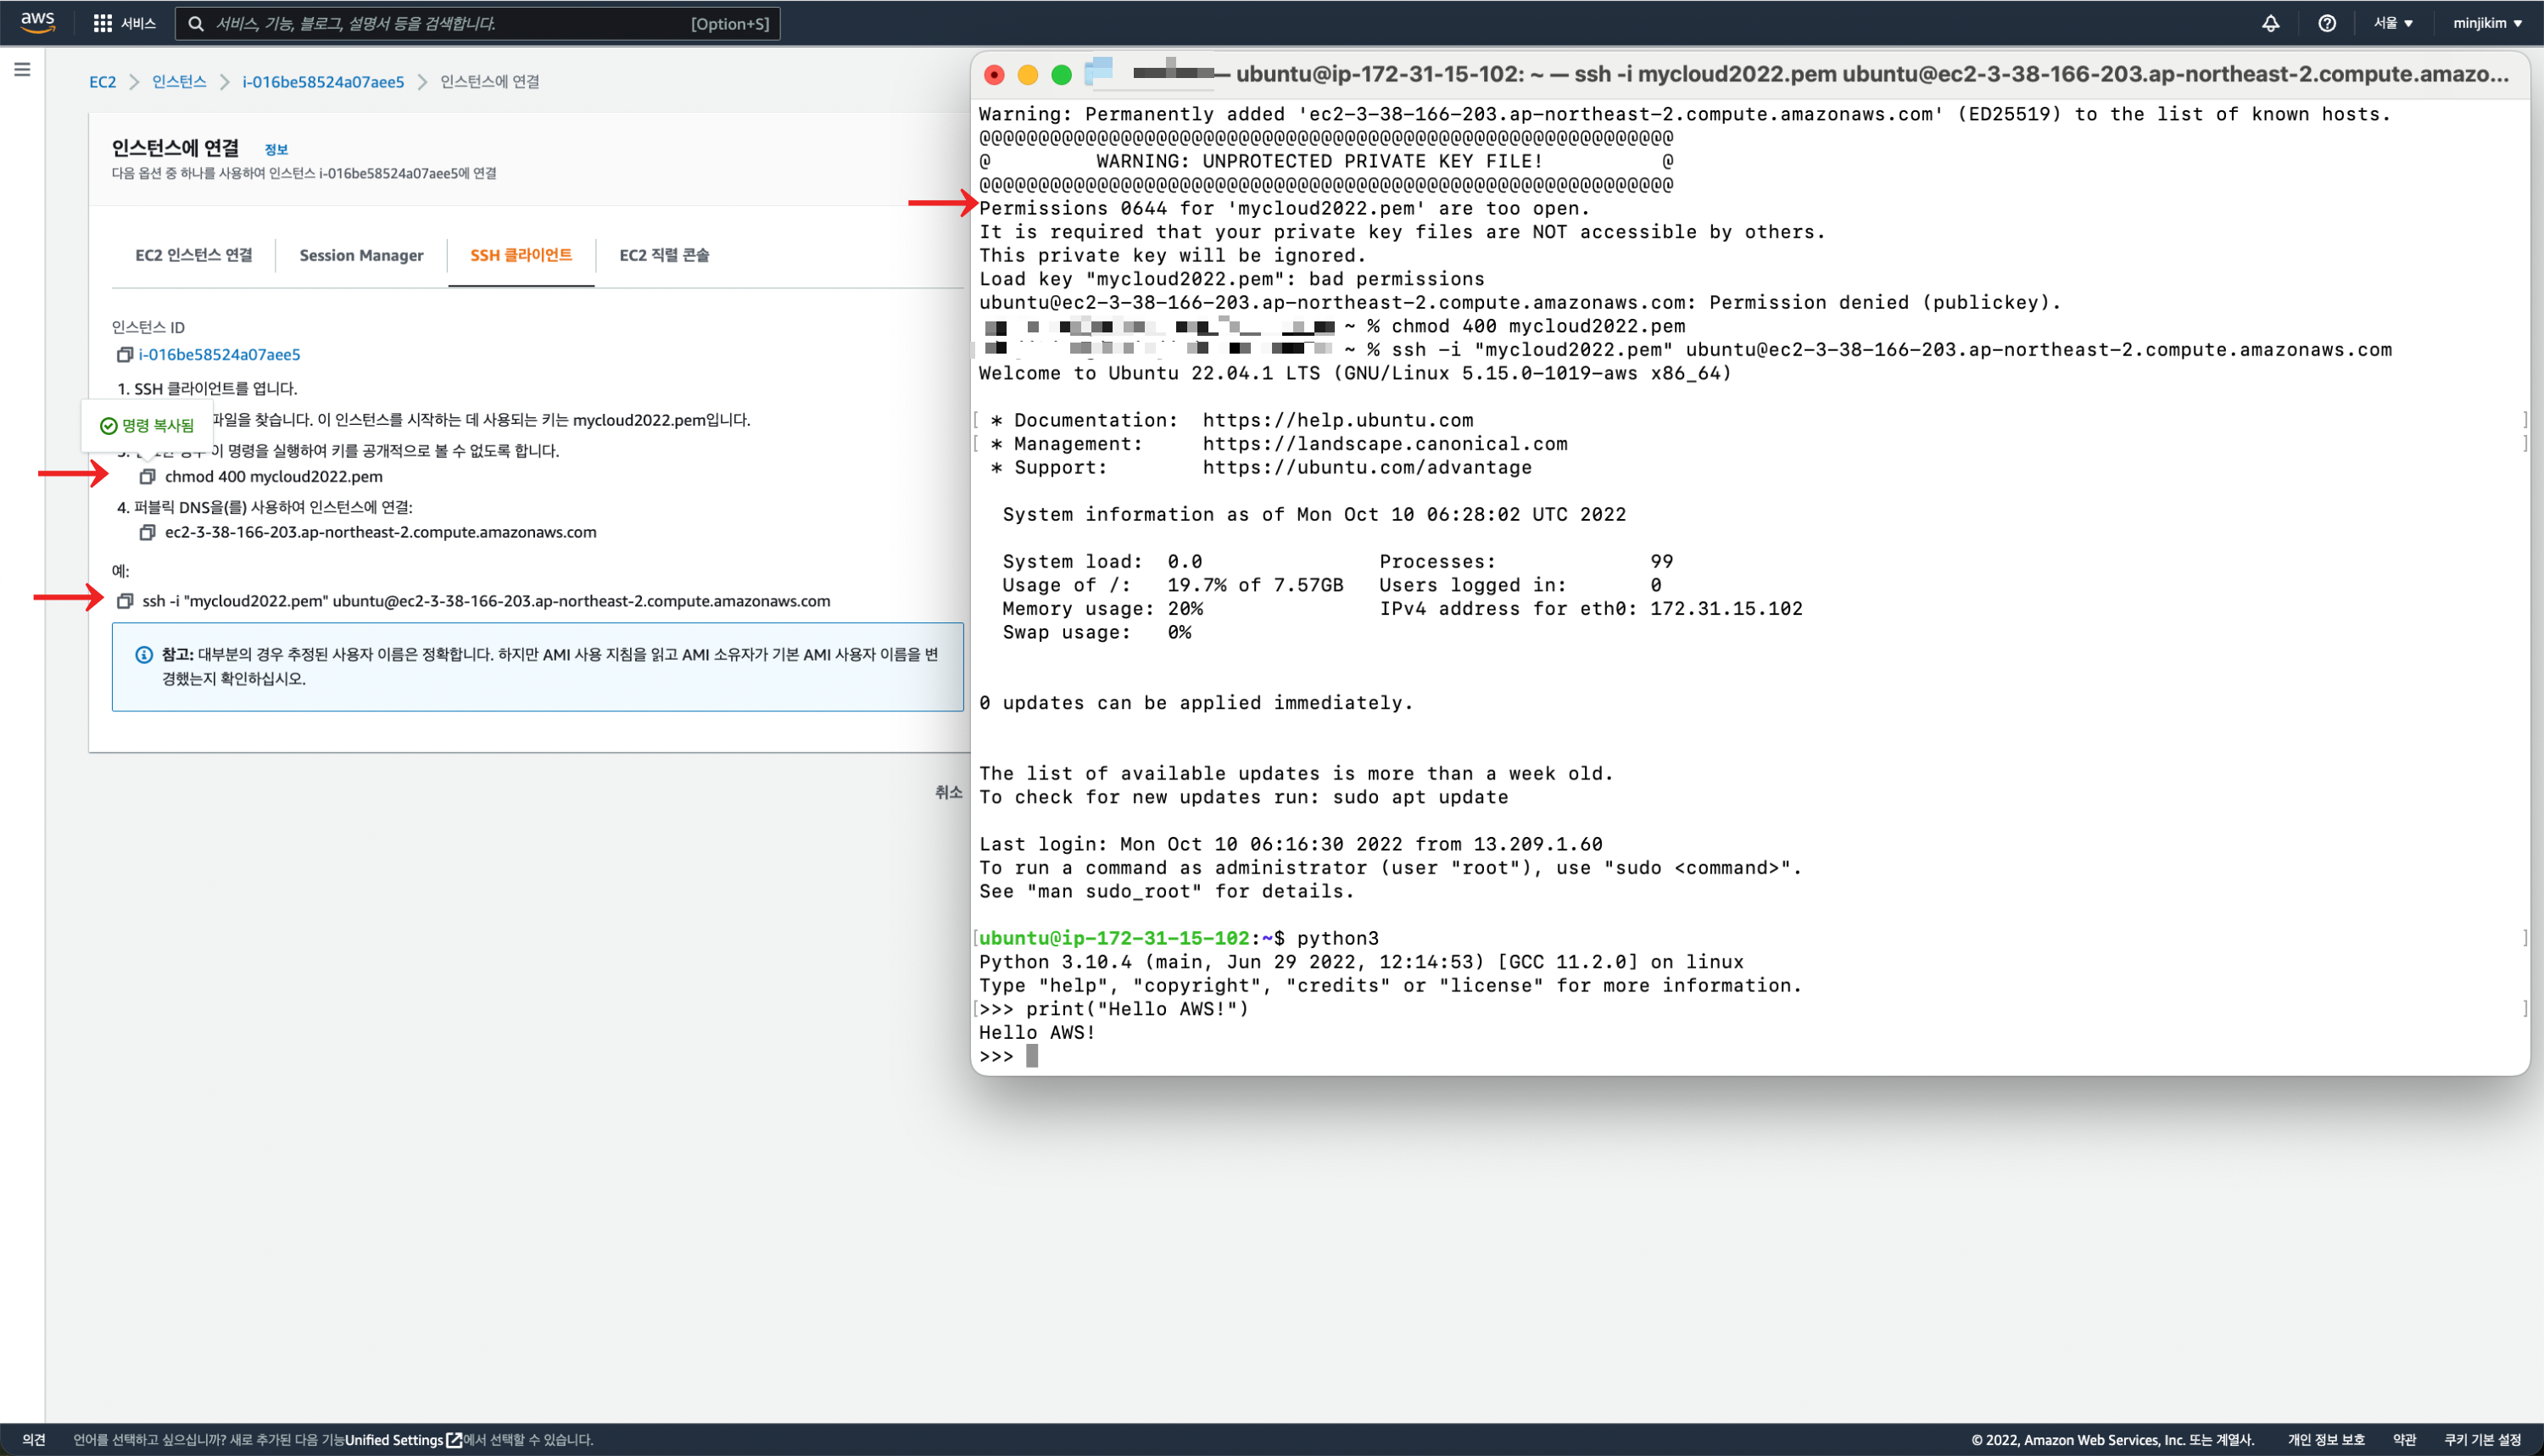Open the i-016be58524a07aee5 instance ID link
The image size is (2544, 1456).
click(x=219, y=354)
